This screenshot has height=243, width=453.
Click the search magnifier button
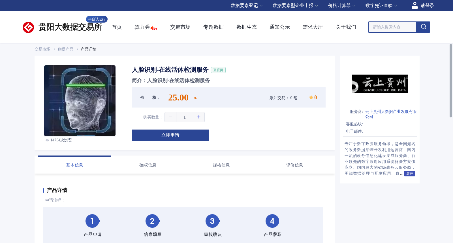tap(423, 27)
